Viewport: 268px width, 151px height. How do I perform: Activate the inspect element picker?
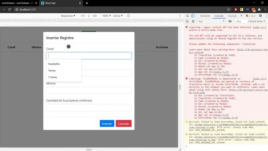click(187, 16)
